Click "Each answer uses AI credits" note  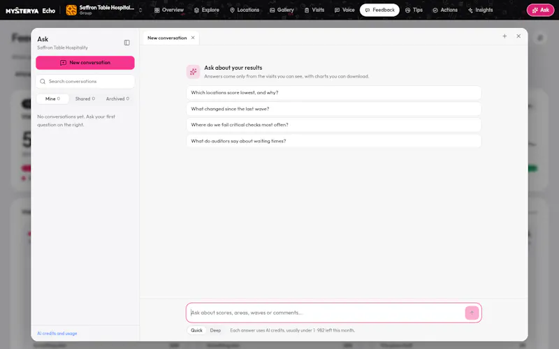pyautogui.click(x=292, y=330)
